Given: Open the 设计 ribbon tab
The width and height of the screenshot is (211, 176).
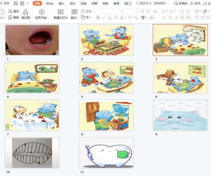Looking at the screenshot, I should pyautogui.click(x=72, y=4).
